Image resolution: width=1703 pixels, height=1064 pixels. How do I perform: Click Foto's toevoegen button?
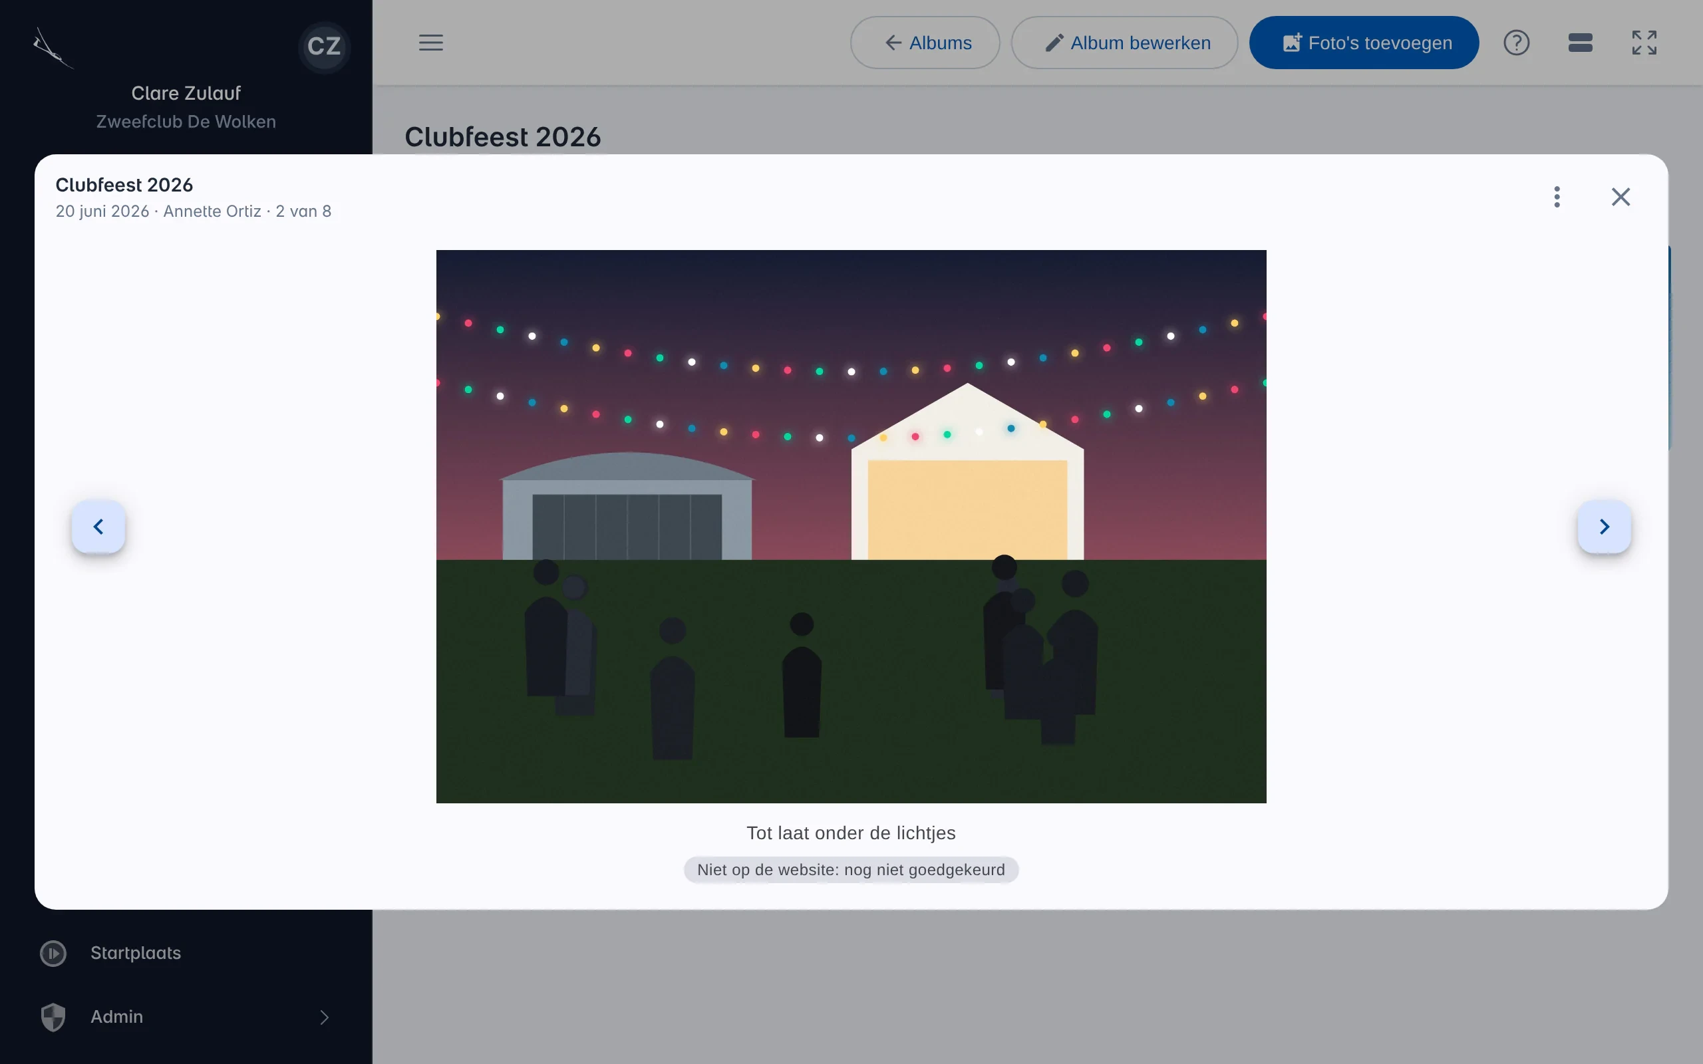coord(1363,43)
